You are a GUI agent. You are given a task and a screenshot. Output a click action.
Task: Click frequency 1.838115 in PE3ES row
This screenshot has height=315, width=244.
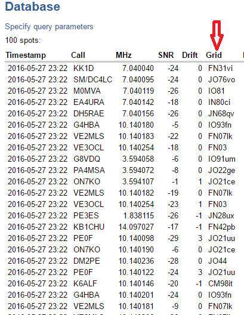(138, 215)
